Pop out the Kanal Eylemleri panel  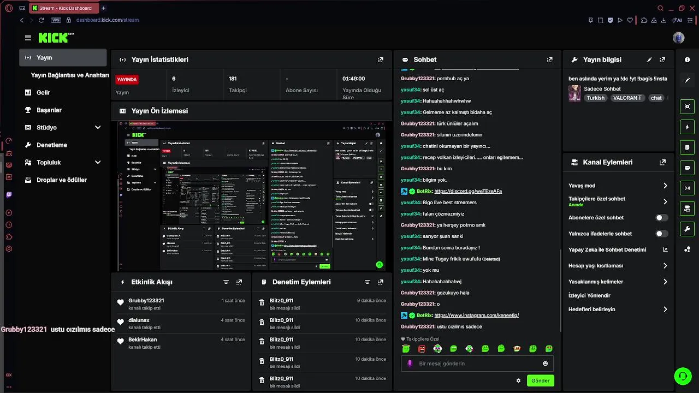tap(662, 162)
